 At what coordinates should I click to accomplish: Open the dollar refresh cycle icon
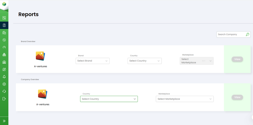pyautogui.click(x=4, y=69)
